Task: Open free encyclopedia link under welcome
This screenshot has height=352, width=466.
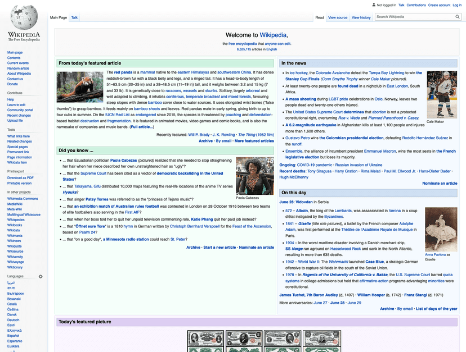Action: click(243, 44)
